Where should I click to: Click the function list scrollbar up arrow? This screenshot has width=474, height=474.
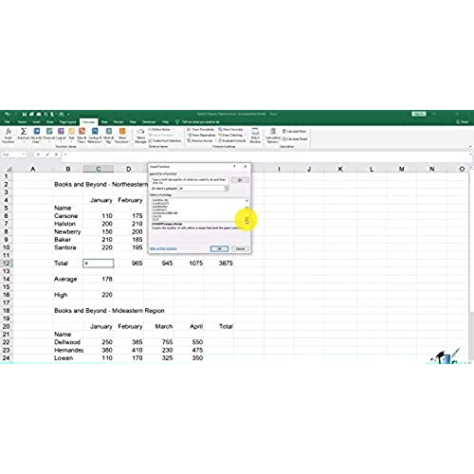pyautogui.click(x=246, y=201)
